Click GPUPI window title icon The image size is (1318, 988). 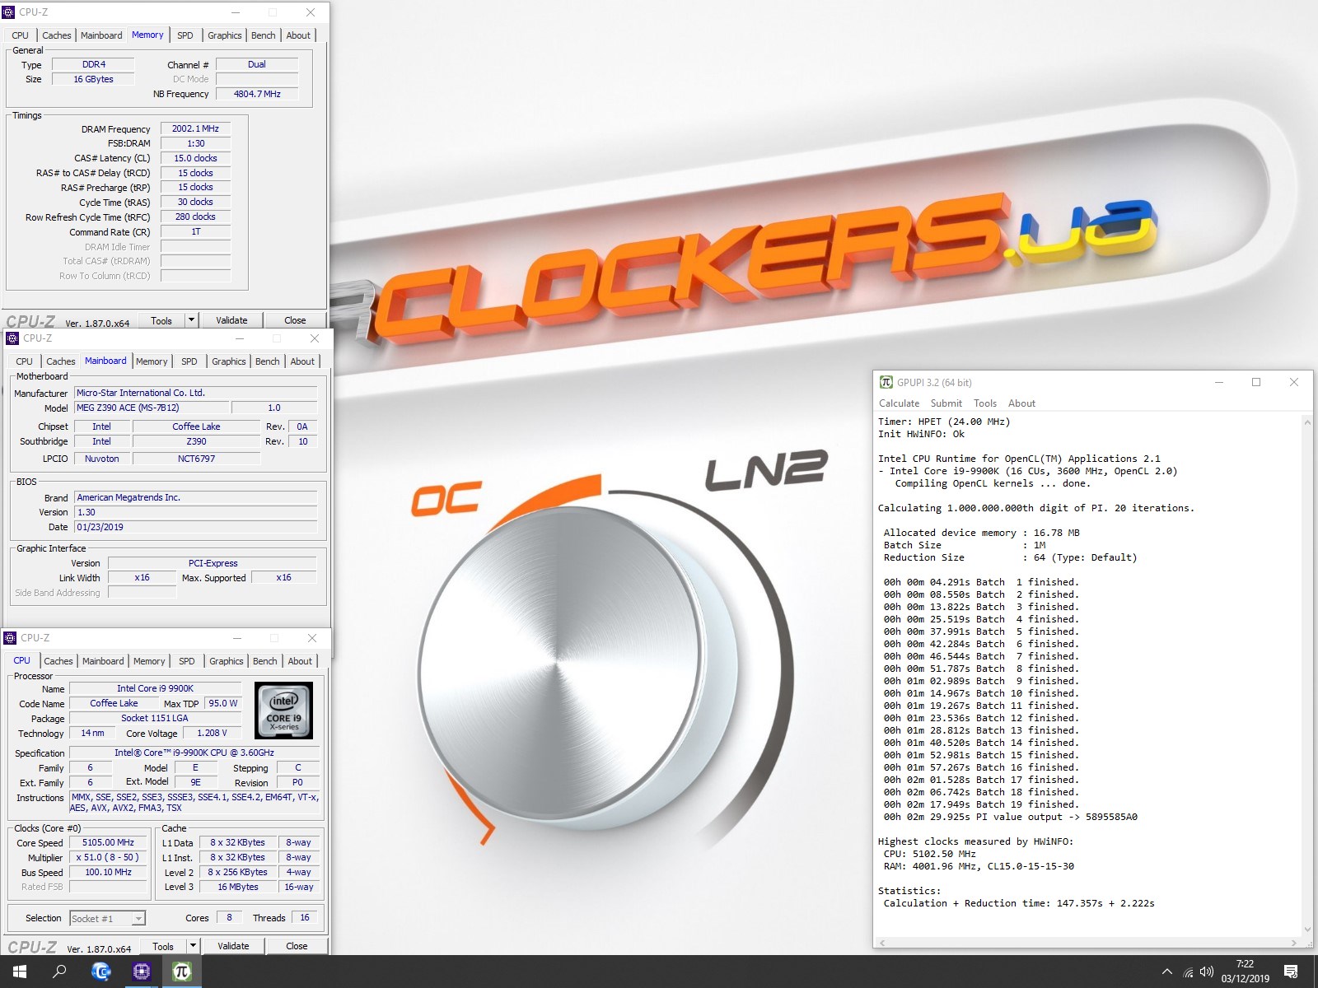point(886,382)
